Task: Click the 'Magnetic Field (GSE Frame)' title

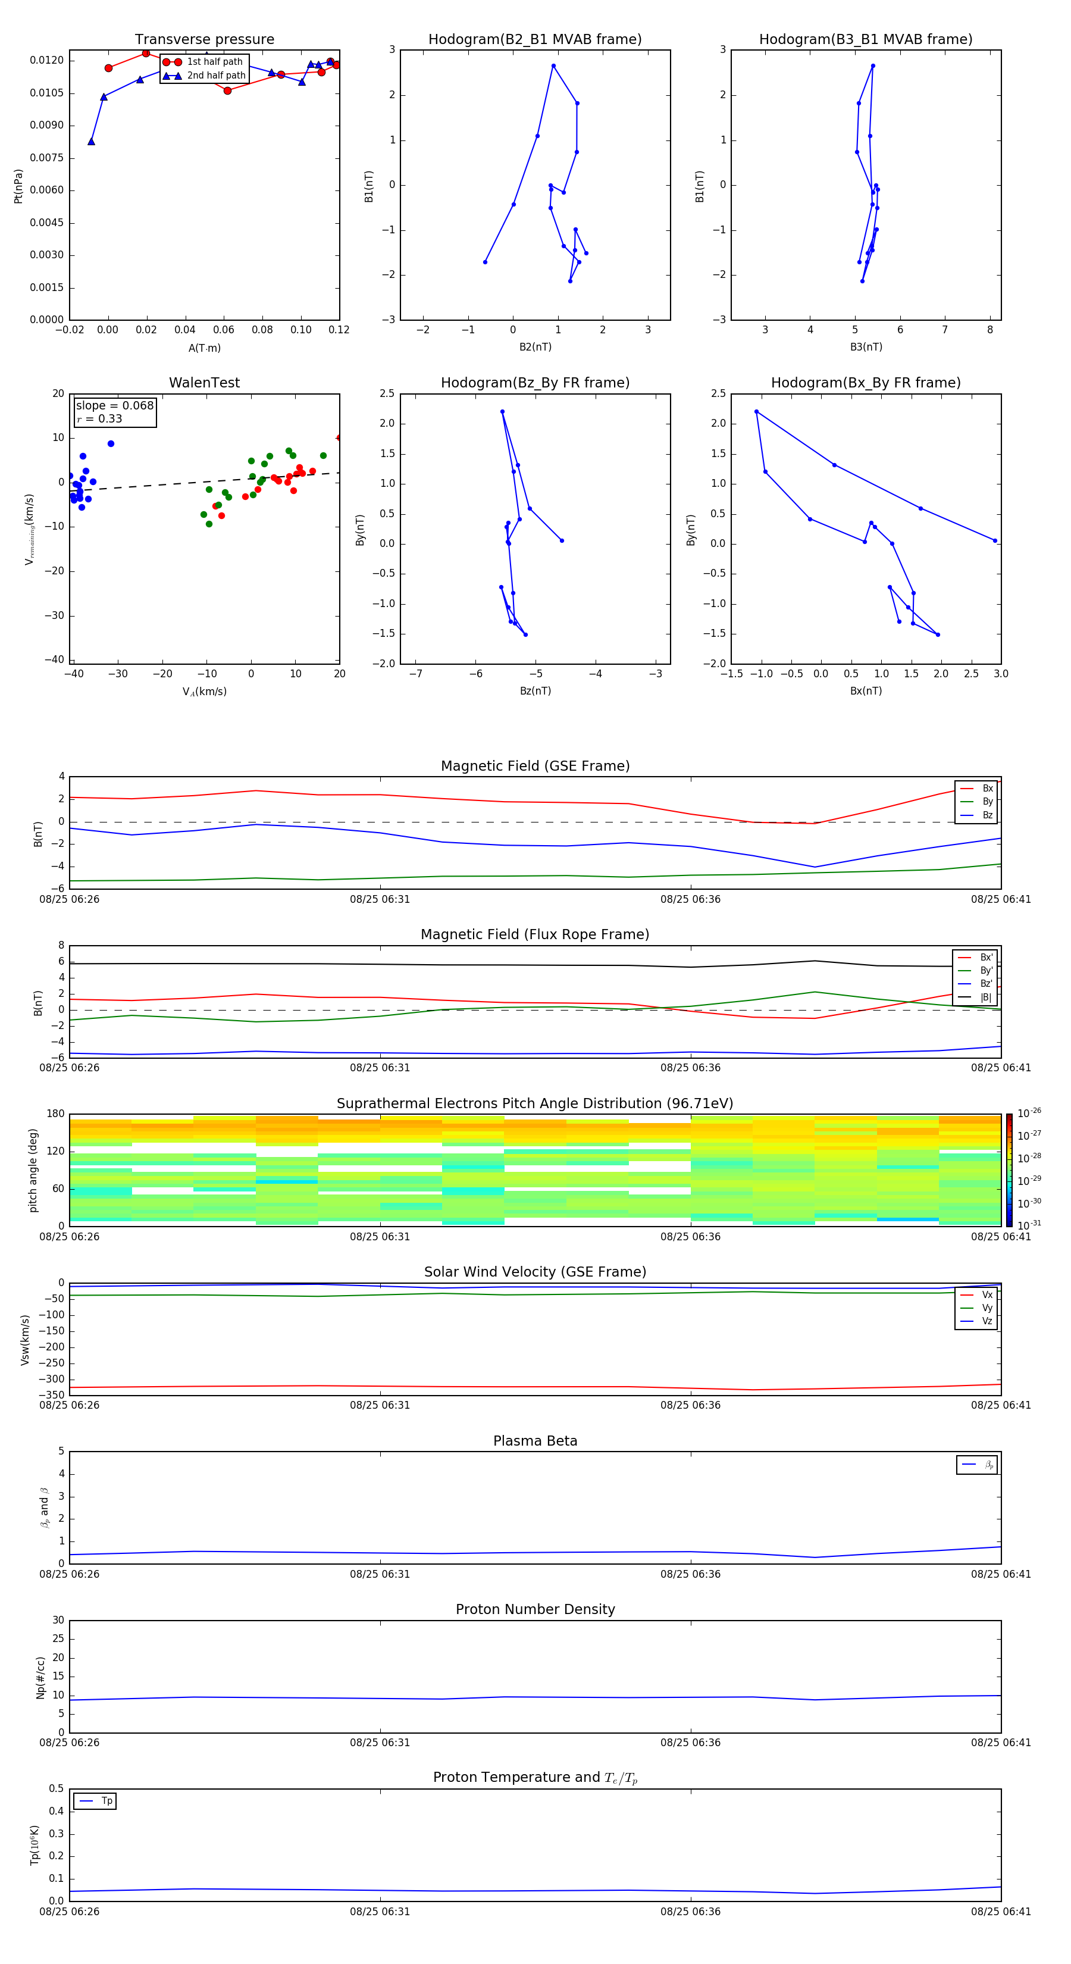Action: [535, 765]
